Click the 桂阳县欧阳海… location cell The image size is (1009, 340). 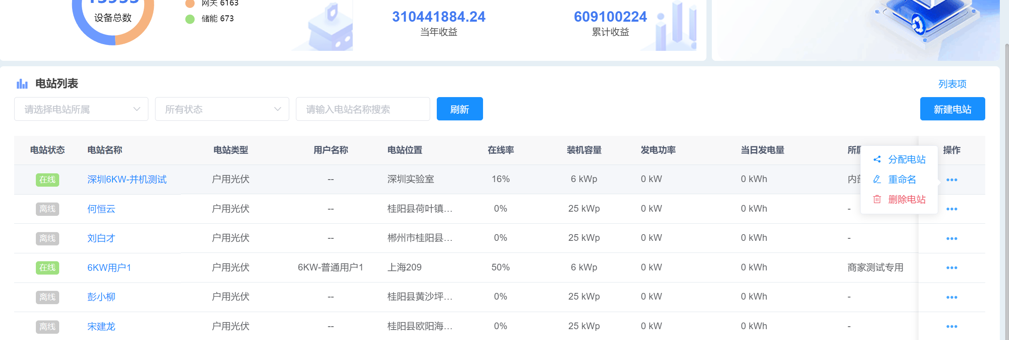pyautogui.click(x=420, y=326)
